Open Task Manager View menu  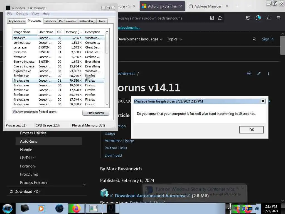point(35,14)
